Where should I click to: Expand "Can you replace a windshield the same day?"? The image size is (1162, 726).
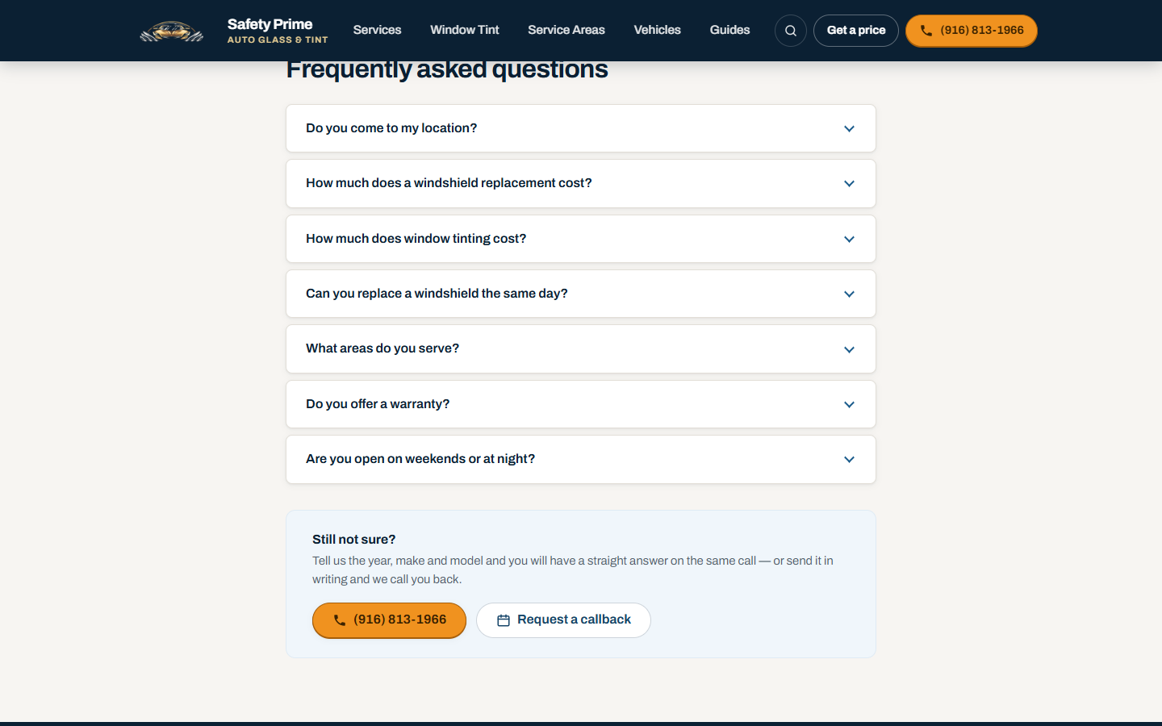click(581, 294)
